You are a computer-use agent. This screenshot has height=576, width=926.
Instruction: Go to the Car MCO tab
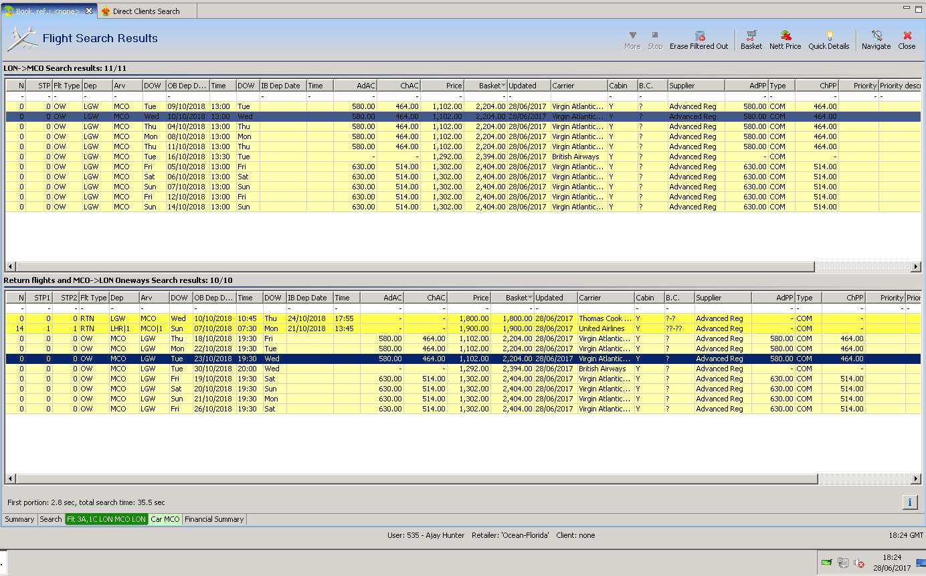tap(165, 519)
